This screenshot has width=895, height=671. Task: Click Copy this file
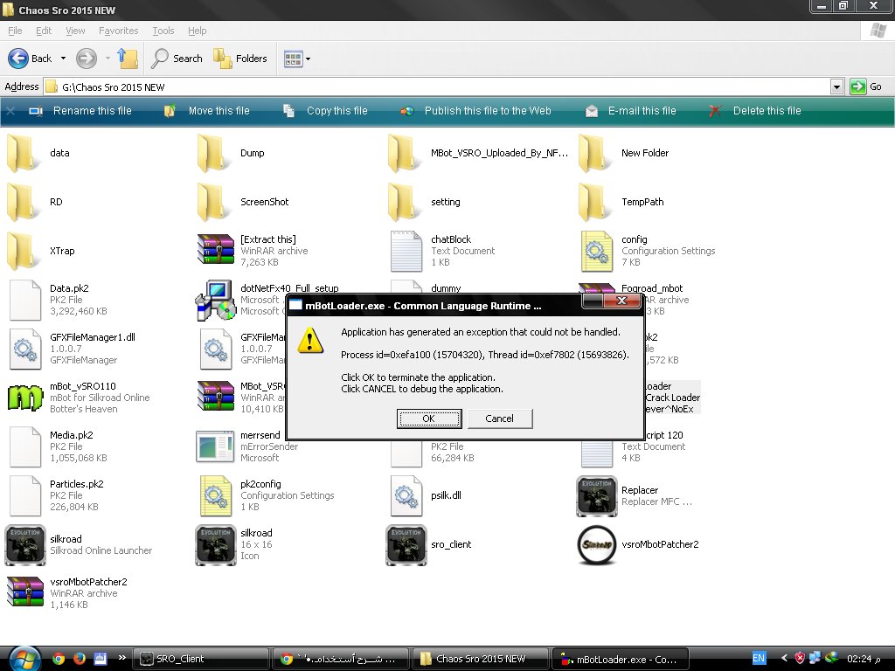[325, 111]
